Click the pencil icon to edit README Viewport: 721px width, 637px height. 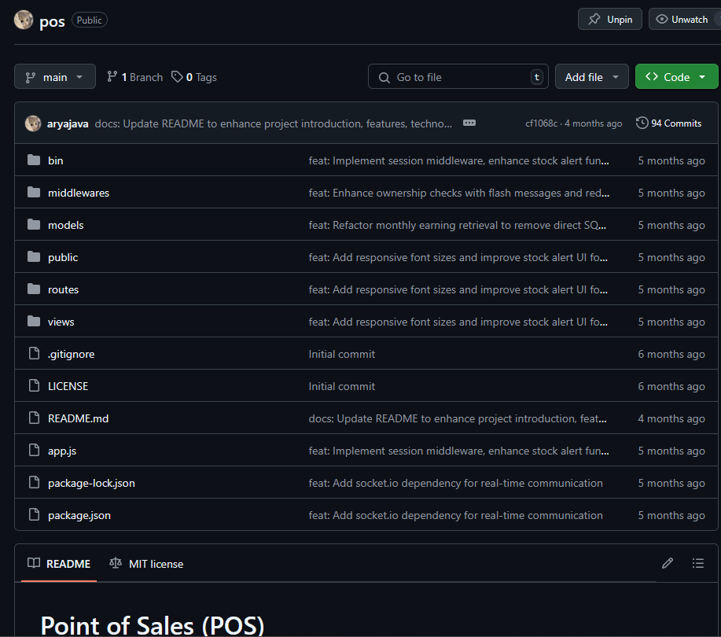(668, 563)
